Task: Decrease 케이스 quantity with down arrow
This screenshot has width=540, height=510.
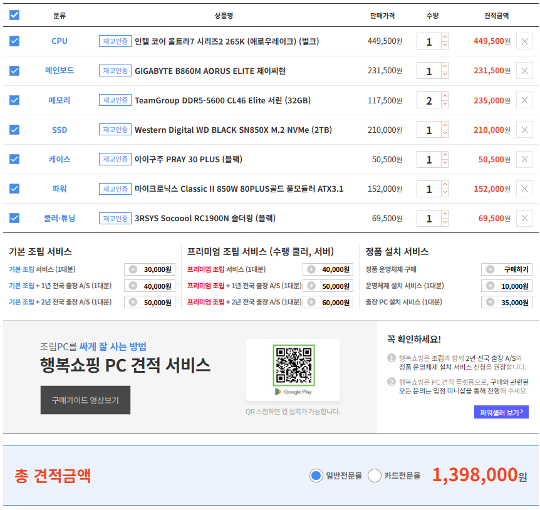Action: pyautogui.click(x=445, y=164)
